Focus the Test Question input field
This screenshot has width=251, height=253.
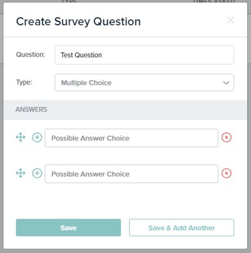[x=144, y=55]
